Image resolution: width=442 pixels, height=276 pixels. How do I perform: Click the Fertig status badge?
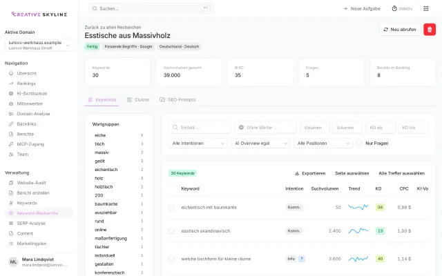92,47
